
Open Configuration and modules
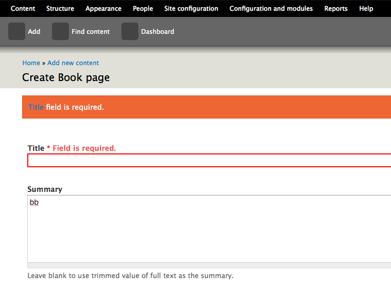point(271,9)
